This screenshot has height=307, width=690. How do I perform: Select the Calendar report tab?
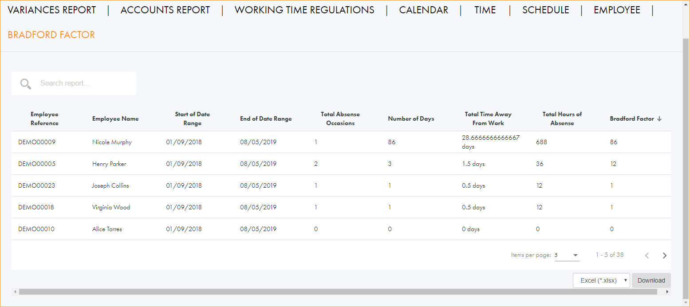click(x=423, y=10)
